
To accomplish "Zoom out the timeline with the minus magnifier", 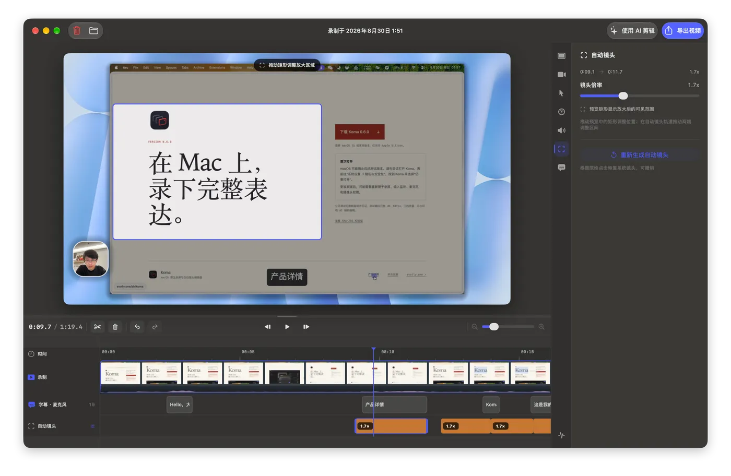I will pyautogui.click(x=475, y=327).
